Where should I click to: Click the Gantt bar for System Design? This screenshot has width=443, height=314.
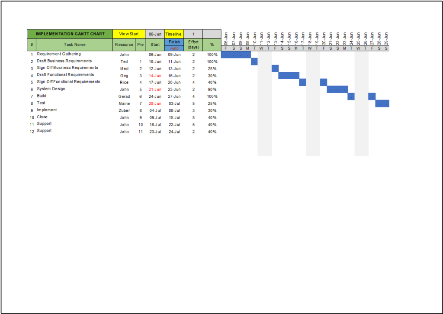(x=337, y=90)
